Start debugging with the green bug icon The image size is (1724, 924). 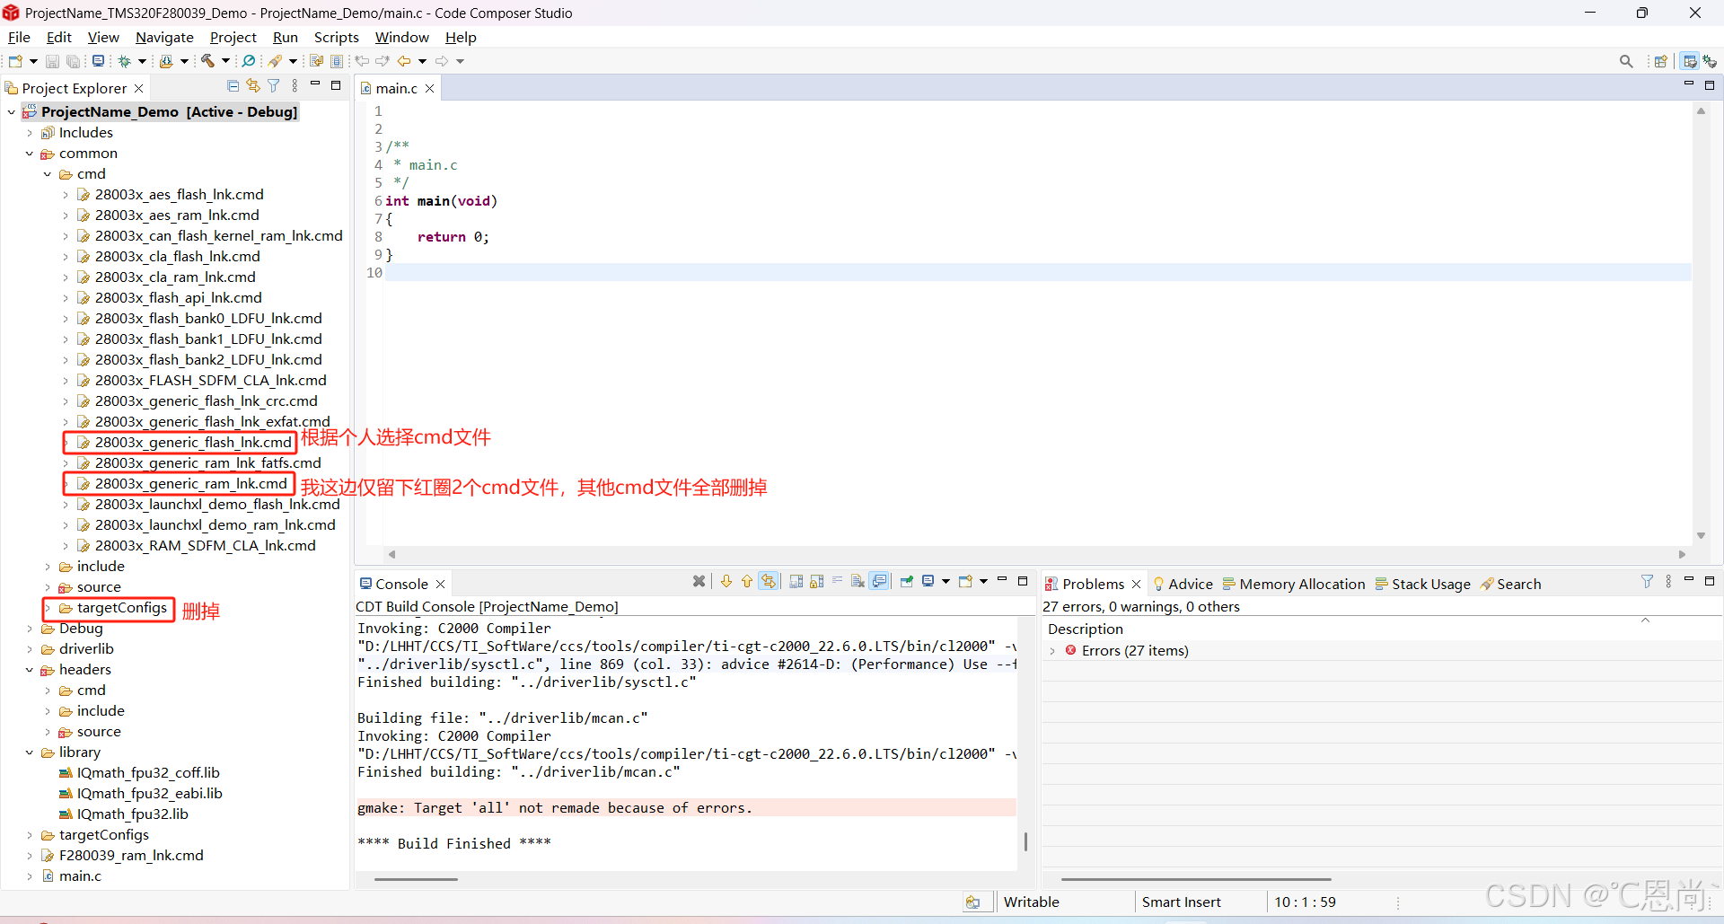tap(125, 61)
